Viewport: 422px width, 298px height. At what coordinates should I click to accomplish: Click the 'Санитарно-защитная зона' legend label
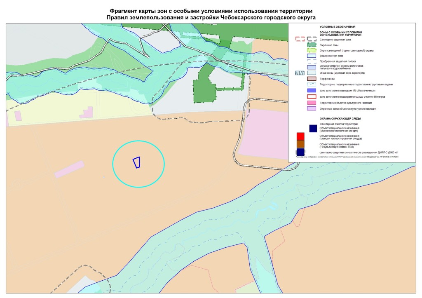pyautogui.click(x=335, y=40)
